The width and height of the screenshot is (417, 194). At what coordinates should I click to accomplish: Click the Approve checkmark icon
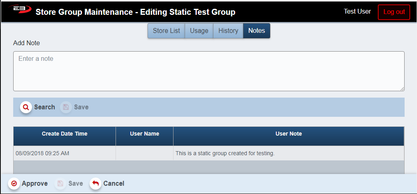14,184
